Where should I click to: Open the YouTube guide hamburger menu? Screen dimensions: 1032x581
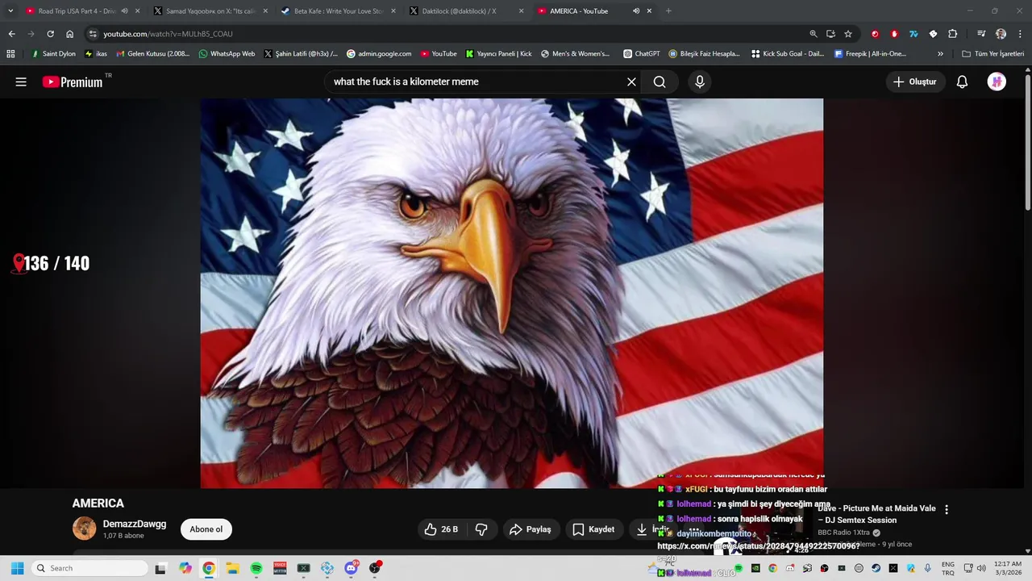click(21, 82)
